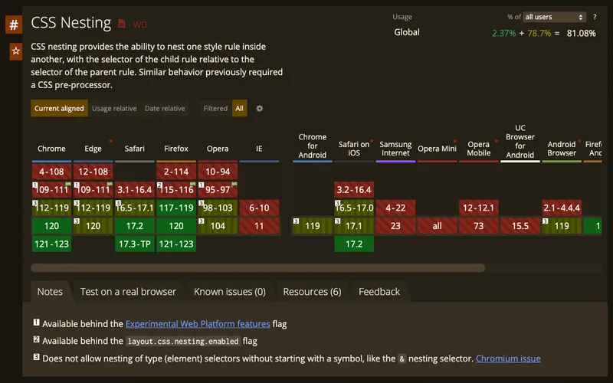Click UC Browser for Android header
613x383 pixels.
click(520, 142)
